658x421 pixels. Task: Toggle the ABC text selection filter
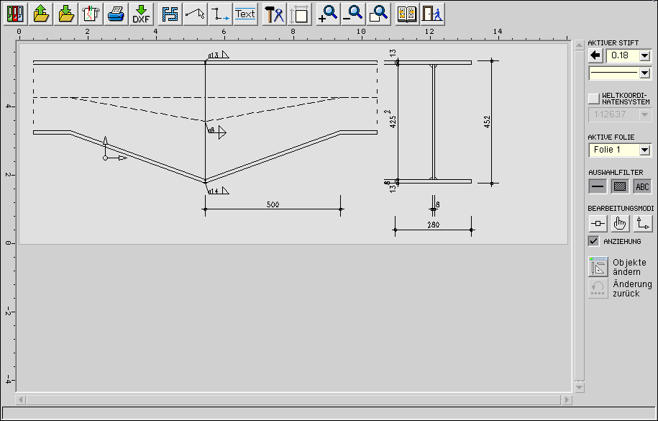coord(642,186)
